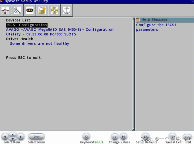194x144 pixels.
Task: Click the F5 Change Values button
Action: tap(115, 137)
